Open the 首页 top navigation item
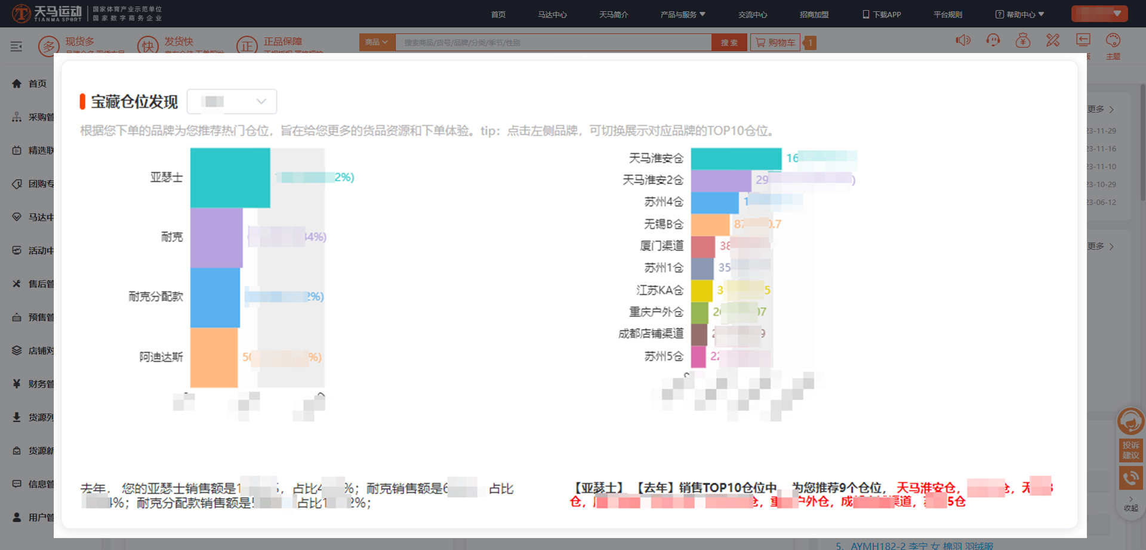1146x550 pixels. [498, 14]
